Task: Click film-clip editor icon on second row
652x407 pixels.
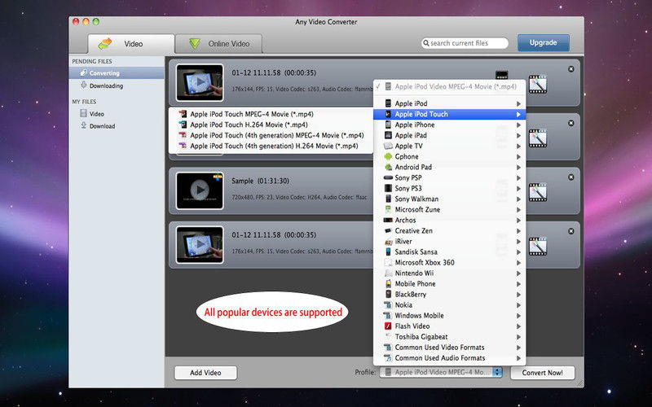Action: pos(538,138)
